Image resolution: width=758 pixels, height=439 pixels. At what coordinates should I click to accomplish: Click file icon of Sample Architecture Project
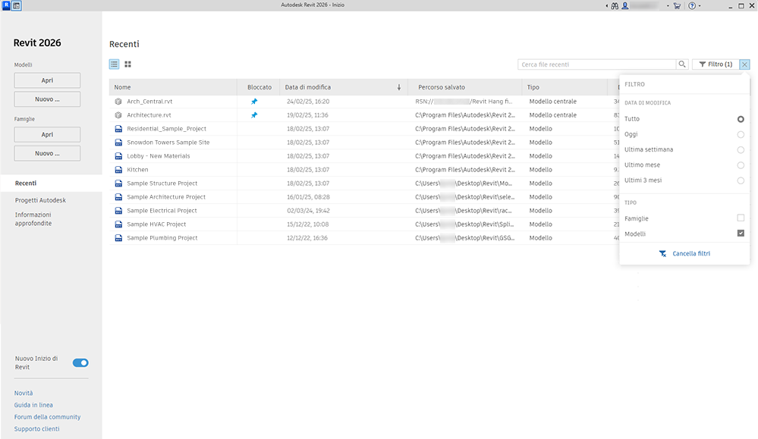(118, 197)
